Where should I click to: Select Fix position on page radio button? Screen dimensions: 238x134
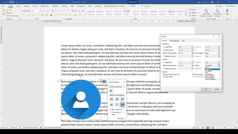[110, 112]
